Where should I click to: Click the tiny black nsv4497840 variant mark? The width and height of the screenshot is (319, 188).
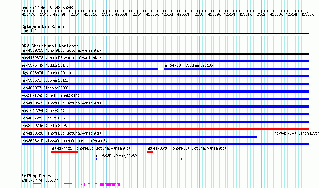tap(275, 137)
